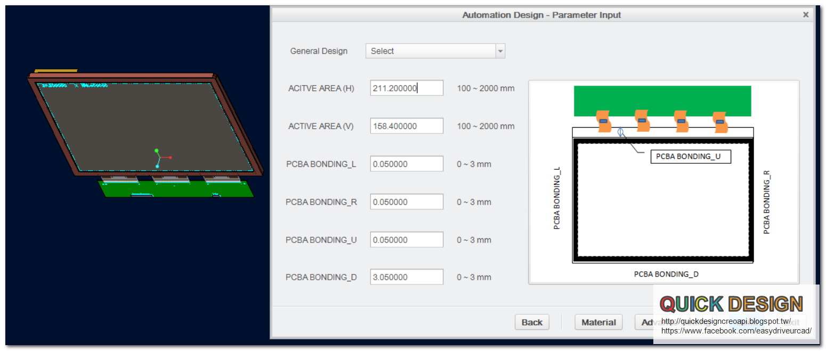
Task: Click the PCBA BONDING_R input box
Action: [407, 202]
